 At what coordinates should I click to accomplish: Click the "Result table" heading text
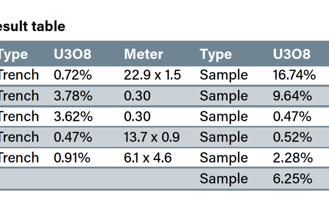point(32,27)
